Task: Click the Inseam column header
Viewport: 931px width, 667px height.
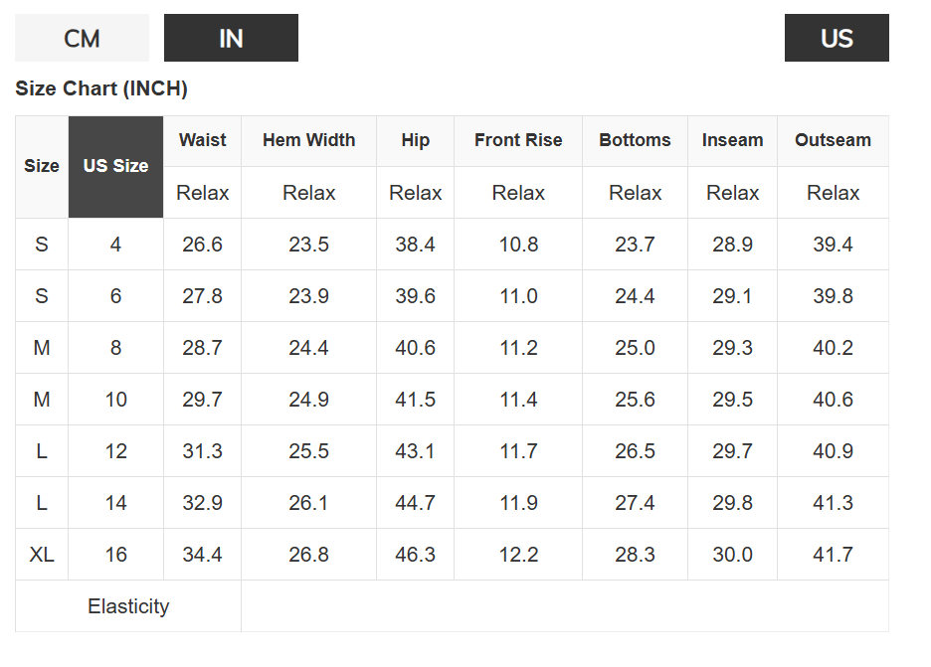Action: 732,140
